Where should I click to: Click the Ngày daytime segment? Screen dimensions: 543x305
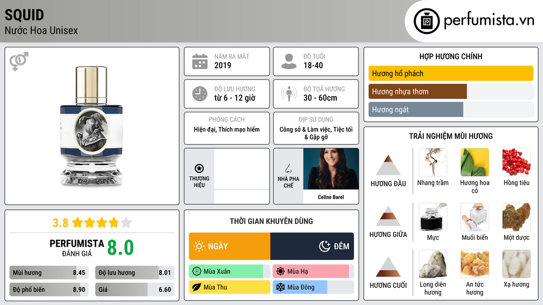[x=230, y=246]
